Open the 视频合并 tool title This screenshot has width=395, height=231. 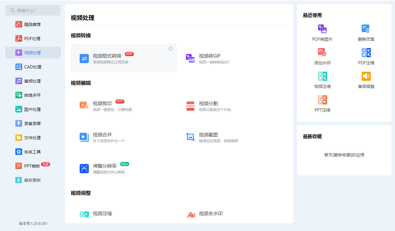pos(102,135)
